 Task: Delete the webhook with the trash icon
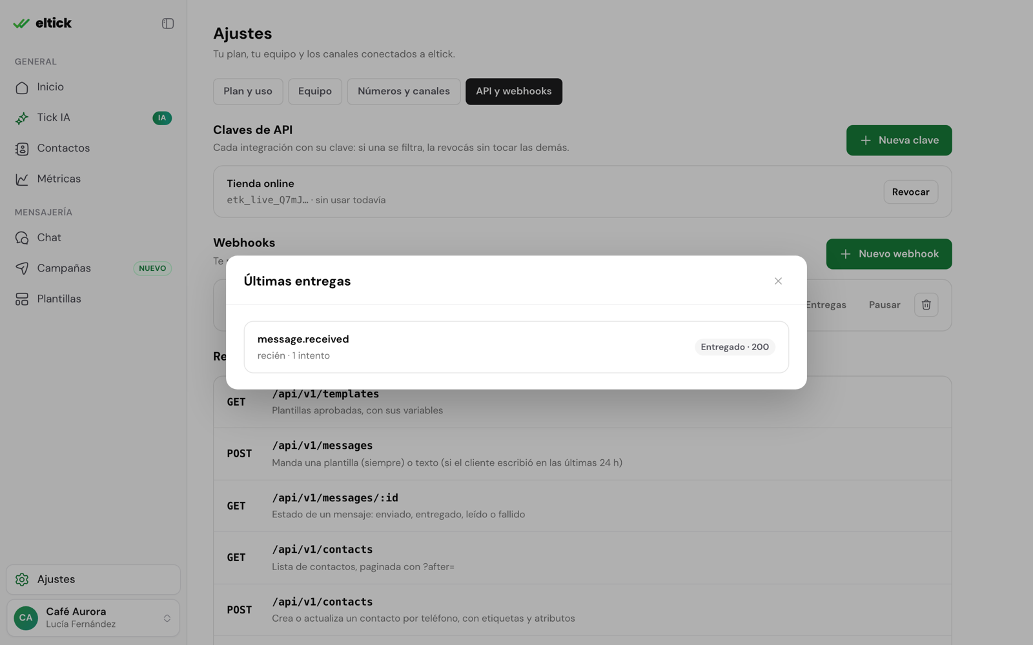[926, 305]
